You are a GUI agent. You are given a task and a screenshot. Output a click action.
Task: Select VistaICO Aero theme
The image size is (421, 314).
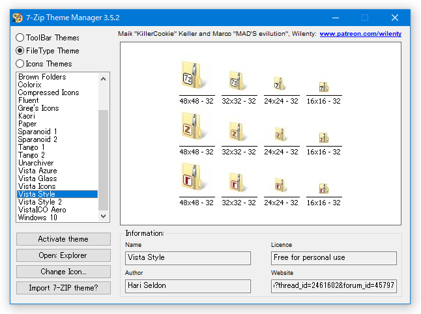coord(57,210)
